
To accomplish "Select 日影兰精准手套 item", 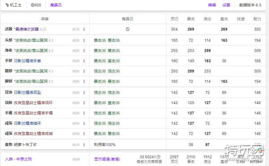I will point(27,61).
